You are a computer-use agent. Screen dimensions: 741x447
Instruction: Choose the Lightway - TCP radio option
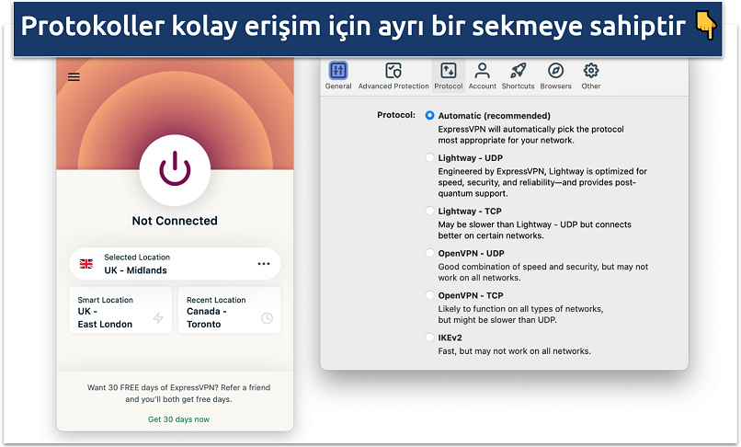[429, 211]
